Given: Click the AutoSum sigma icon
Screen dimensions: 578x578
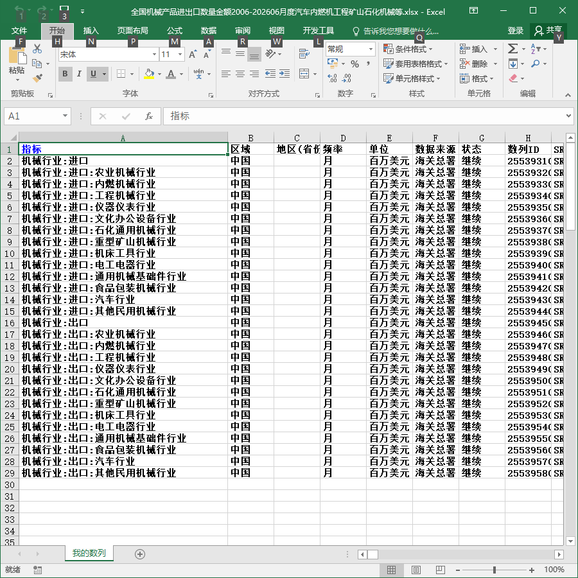Looking at the screenshot, I should point(512,49).
